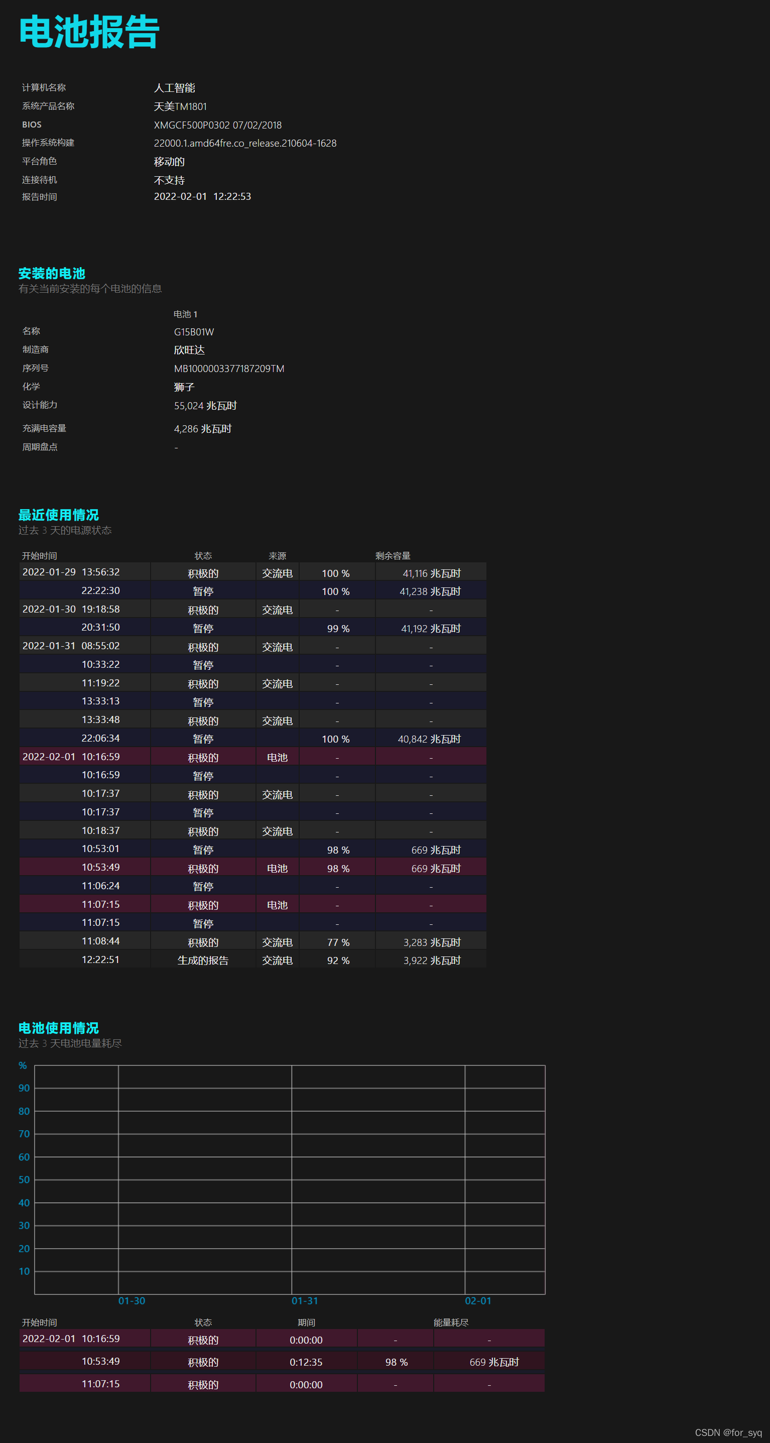Select computer name value 人工智能

coord(174,88)
